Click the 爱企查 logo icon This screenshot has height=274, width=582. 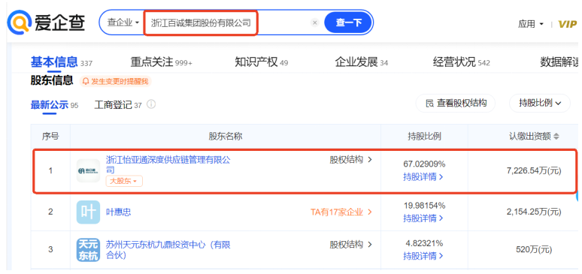pos(19,23)
